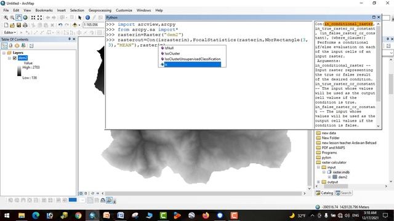Viewport: 394px width, 221px height.
Task: Switch TOC to List By Source
Action: (10, 45)
